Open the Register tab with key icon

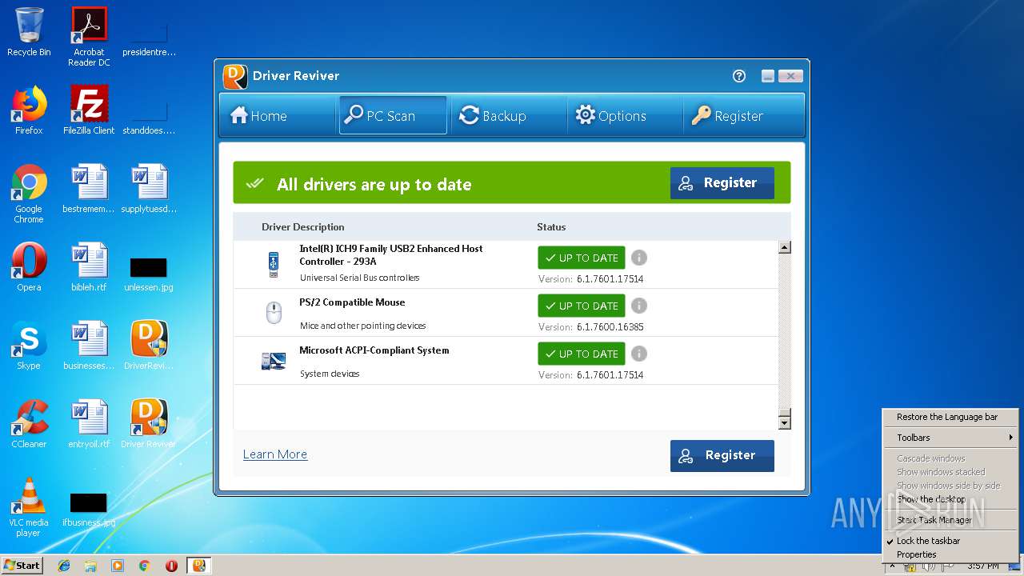click(x=728, y=116)
